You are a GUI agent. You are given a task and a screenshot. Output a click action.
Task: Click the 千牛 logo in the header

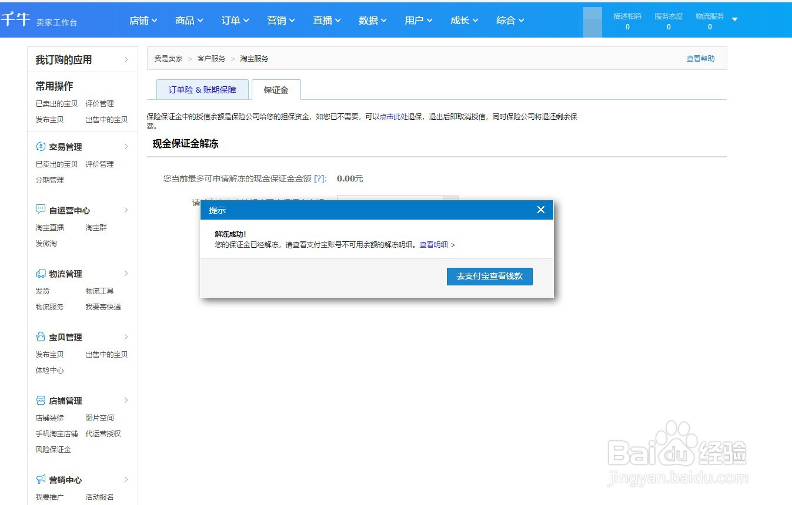[x=15, y=19]
